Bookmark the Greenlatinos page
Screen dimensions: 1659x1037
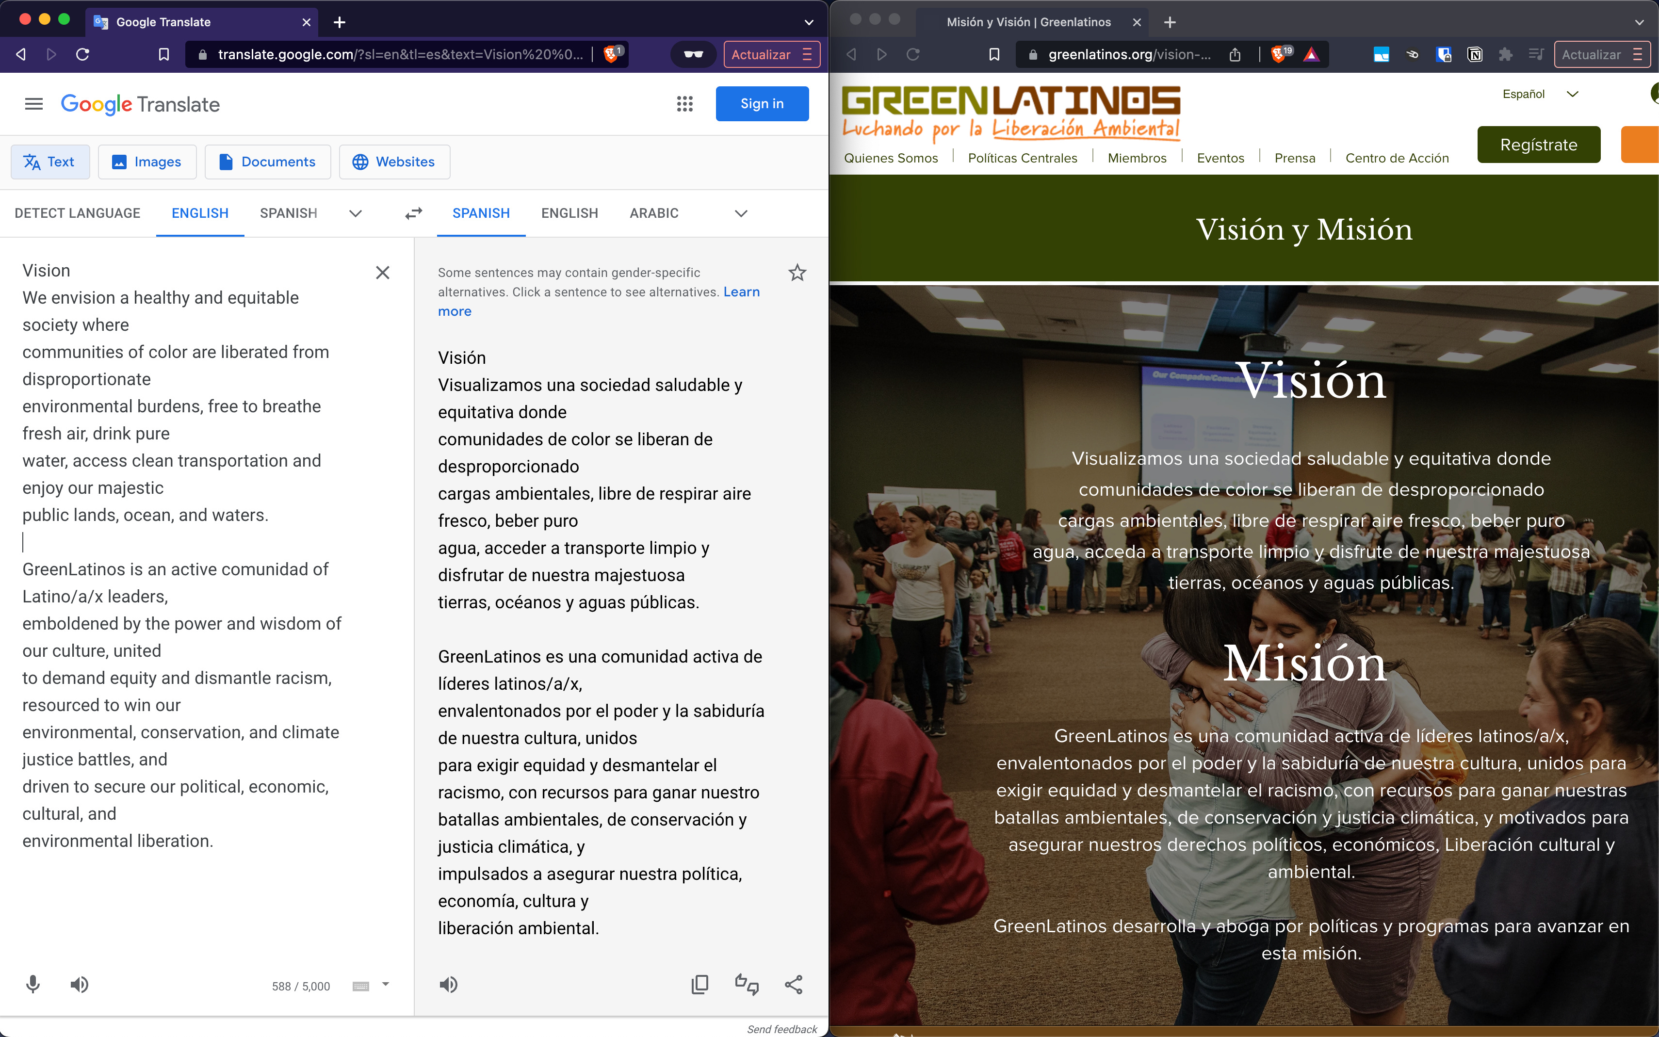994,54
